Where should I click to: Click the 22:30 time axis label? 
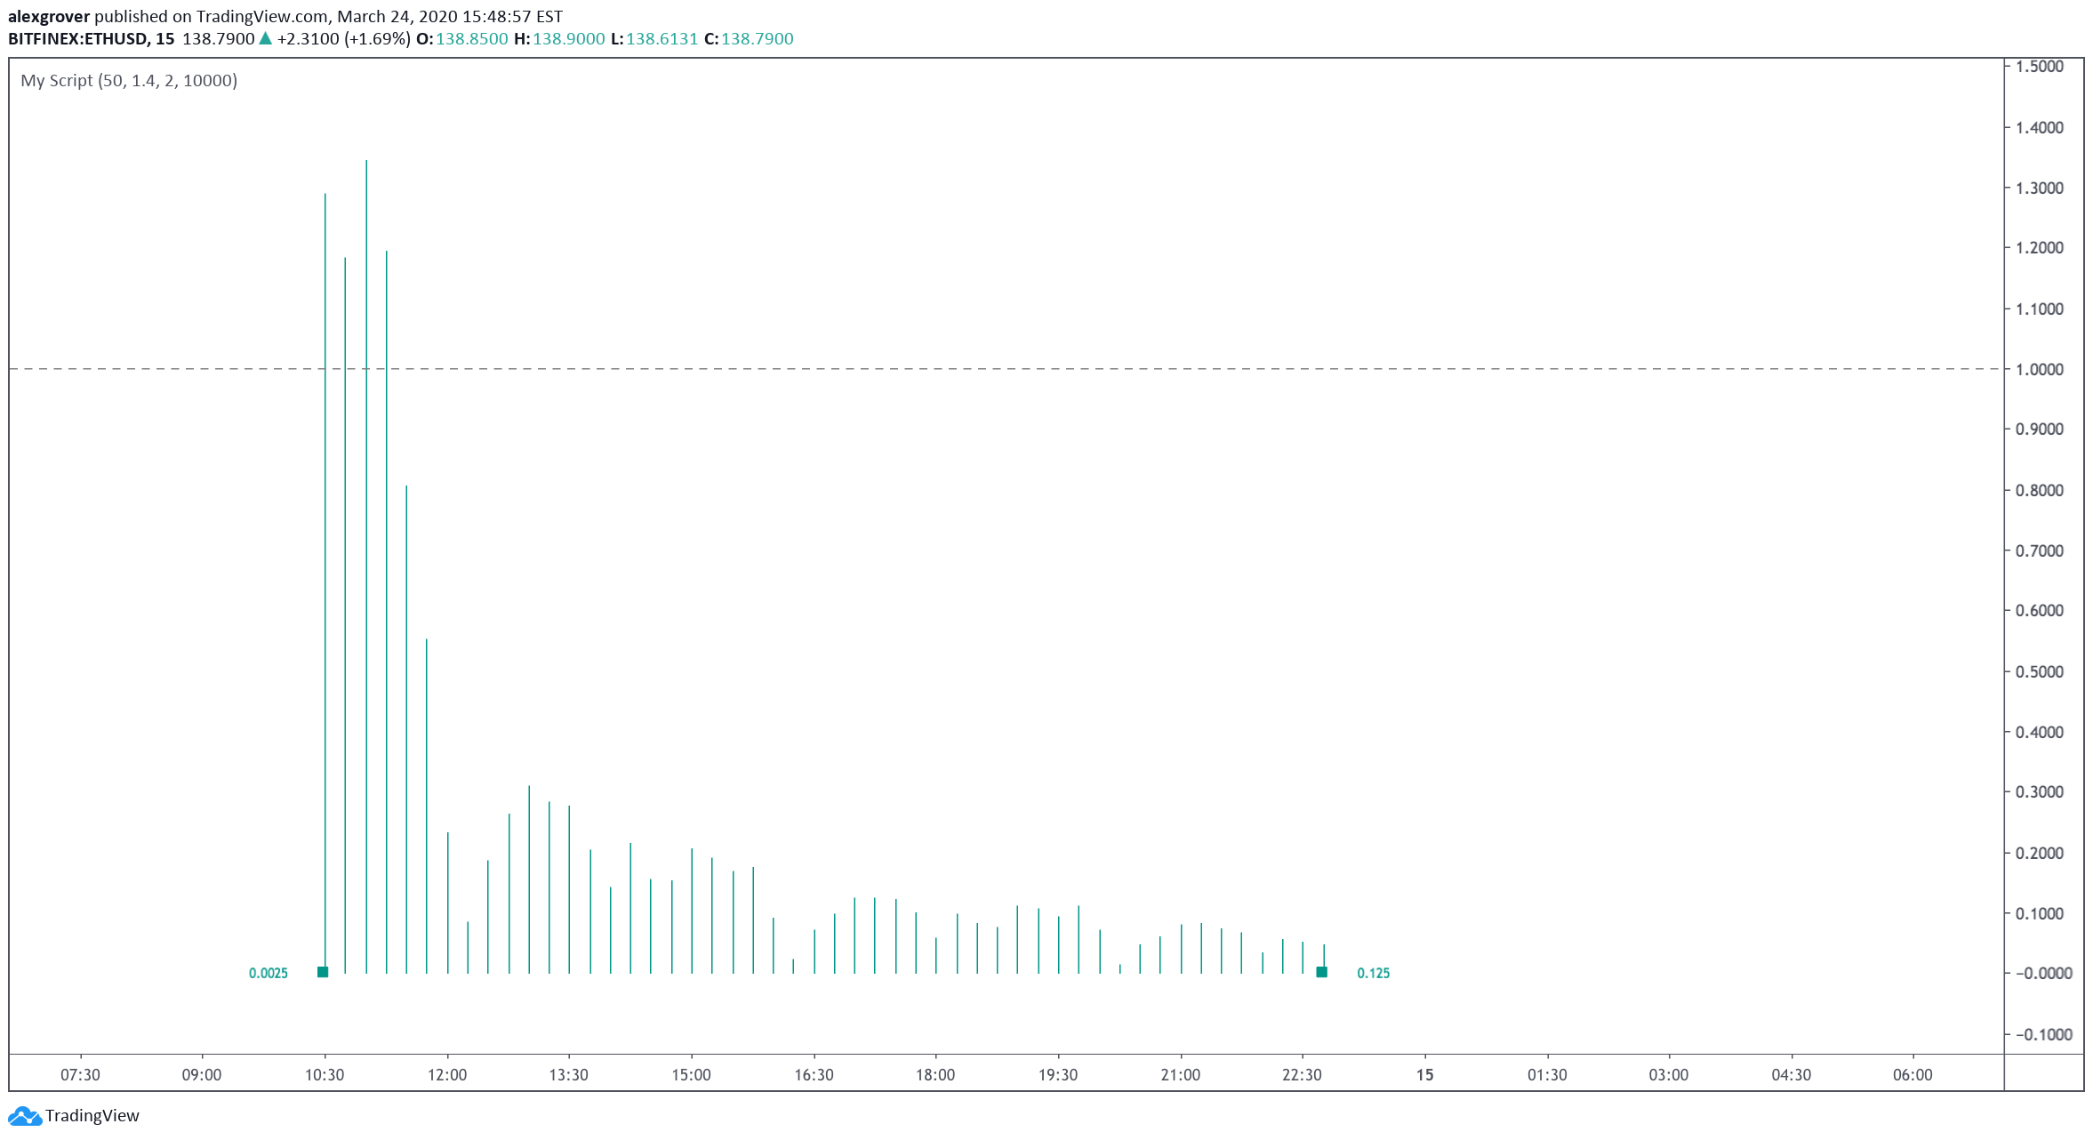click(x=1303, y=1075)
